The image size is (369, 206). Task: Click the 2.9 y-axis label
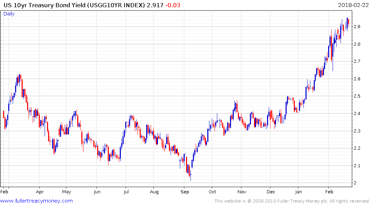pos(357,26)
